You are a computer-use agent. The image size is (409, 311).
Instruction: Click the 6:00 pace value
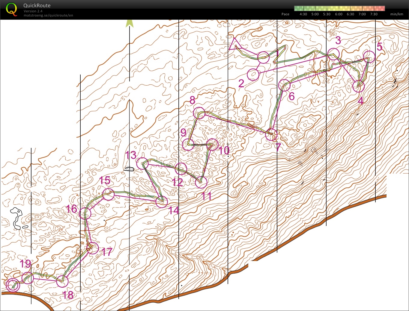tap(339, 14)
